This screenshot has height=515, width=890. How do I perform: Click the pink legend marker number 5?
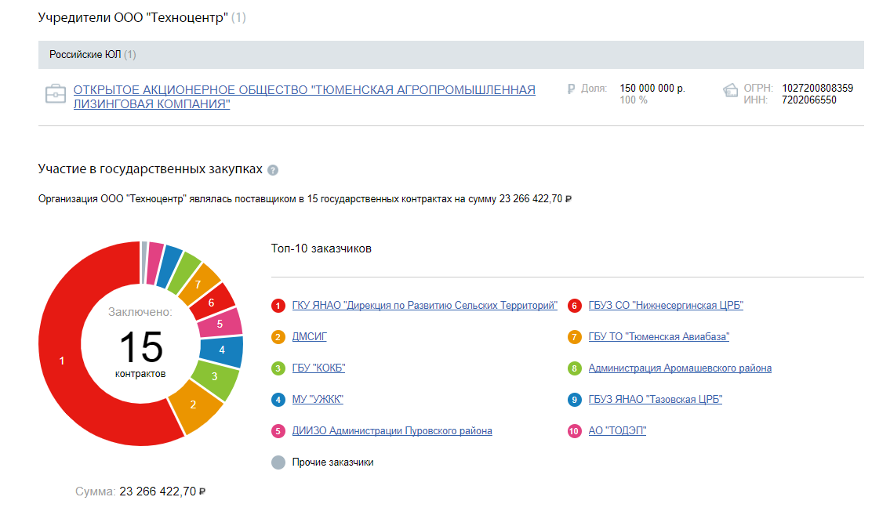coord(278,431)
